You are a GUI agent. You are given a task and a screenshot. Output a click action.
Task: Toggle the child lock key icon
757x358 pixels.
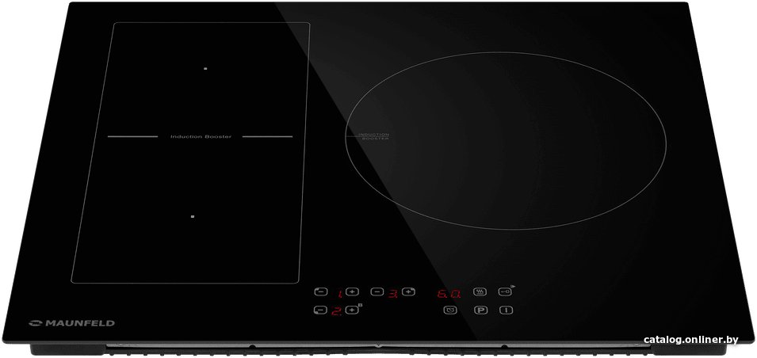(504, 291)
